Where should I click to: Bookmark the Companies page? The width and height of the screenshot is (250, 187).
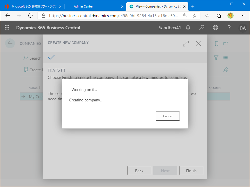pos(216,44)
